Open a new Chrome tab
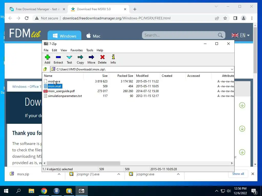The image size is (262, 196). tap(135, 9)
